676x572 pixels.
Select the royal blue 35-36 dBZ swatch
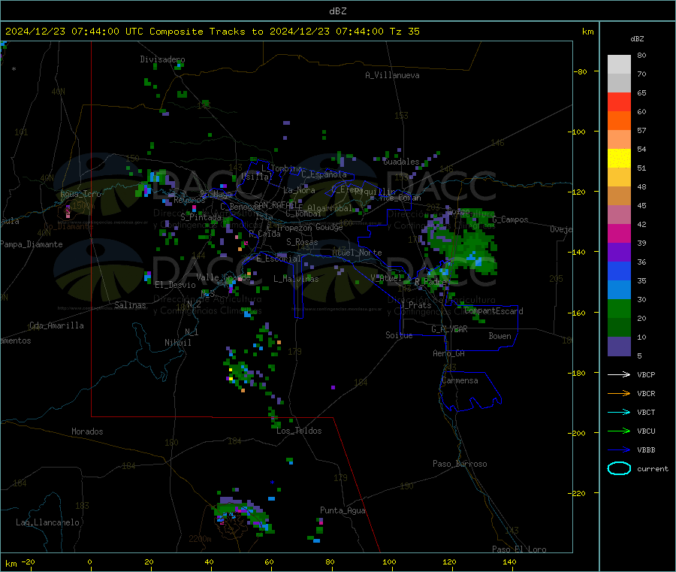619,271
